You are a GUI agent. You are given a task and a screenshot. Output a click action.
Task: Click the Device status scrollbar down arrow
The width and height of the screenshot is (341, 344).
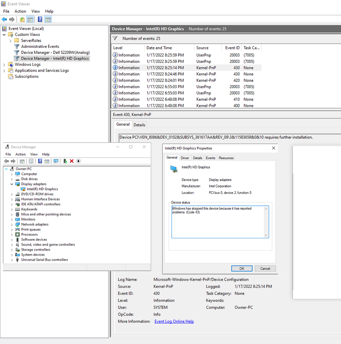[x=266, y=236]
